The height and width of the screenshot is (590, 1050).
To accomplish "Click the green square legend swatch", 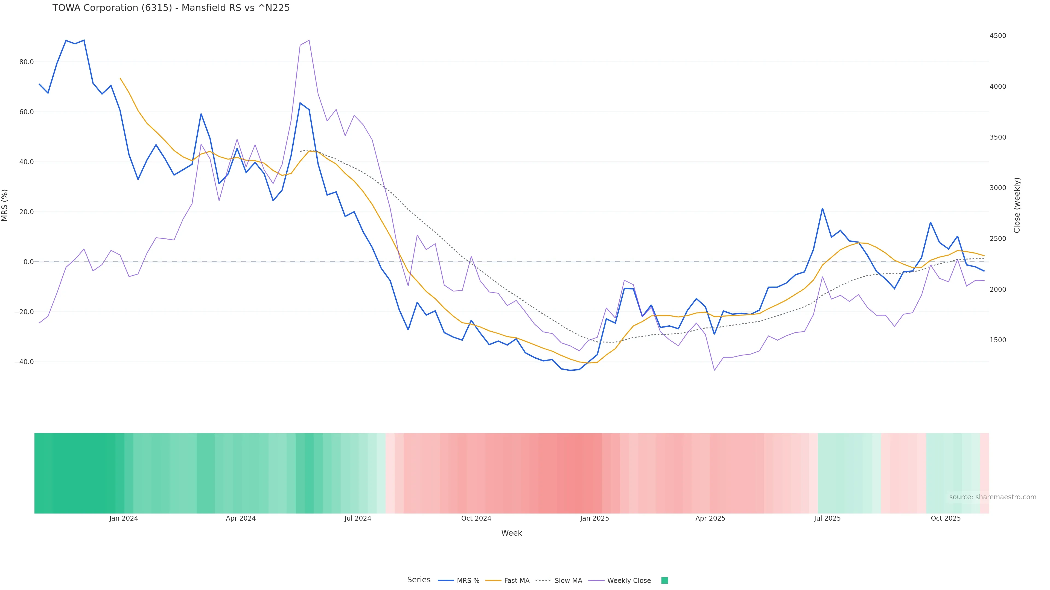I will pyautogui.click(x=664, y=581).
